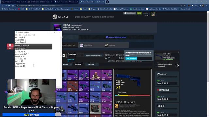Click Copy ID on the item preview
Screen dimensions: 209x117
(x=119, y=81)
